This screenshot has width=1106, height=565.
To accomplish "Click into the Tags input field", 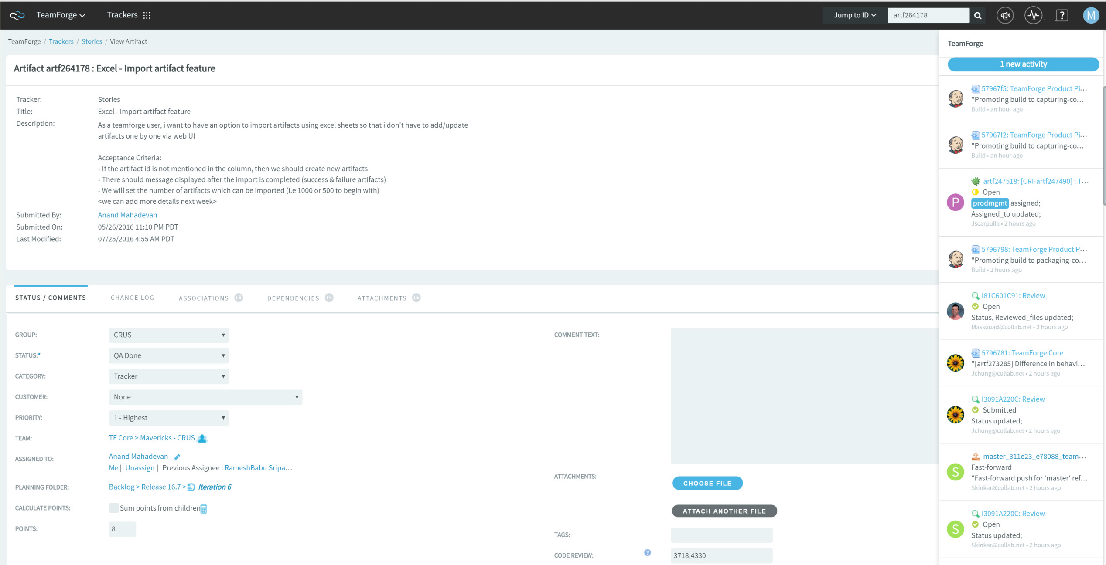I will [x=721, y=535].
